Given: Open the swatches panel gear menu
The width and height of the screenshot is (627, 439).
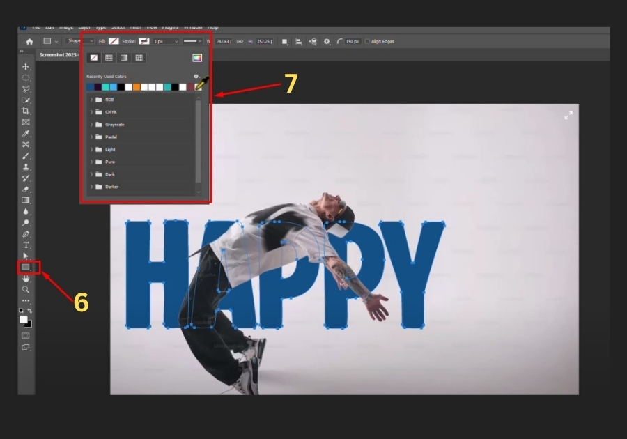Looking at the screenshot, I should 196,76.
